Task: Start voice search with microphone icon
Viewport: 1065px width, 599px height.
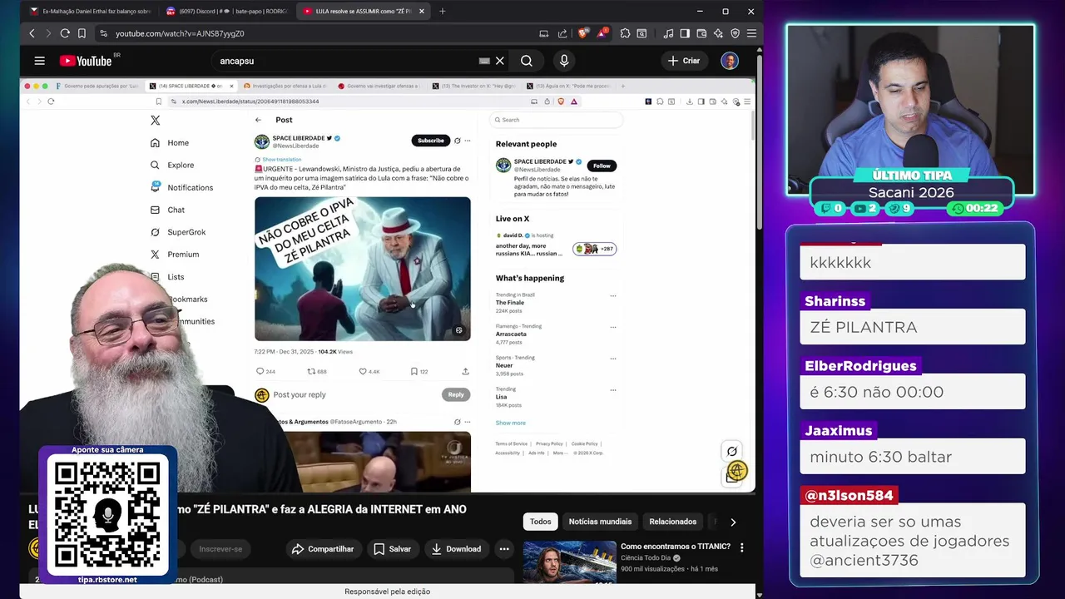Action: coord(564,61)
